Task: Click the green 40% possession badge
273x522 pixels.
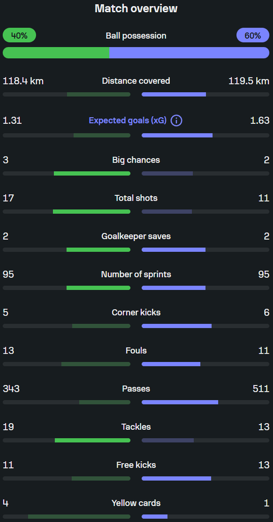Action: pyautogui.click(x=19, y=35)
